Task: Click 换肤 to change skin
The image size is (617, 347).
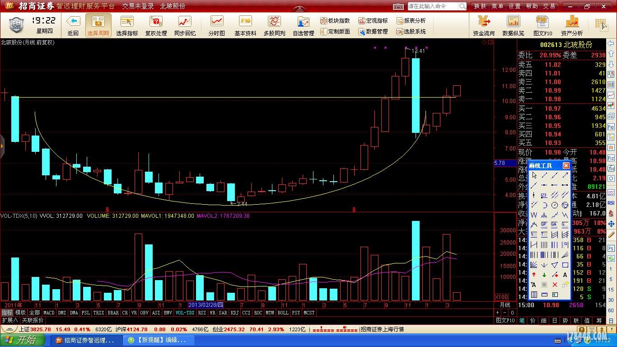Action: 480,6
